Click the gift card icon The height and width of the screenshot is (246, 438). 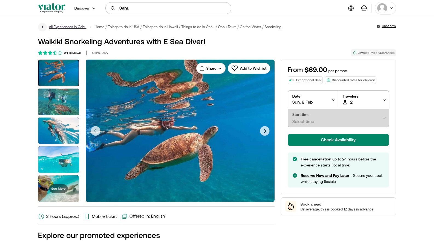[364, 8]
